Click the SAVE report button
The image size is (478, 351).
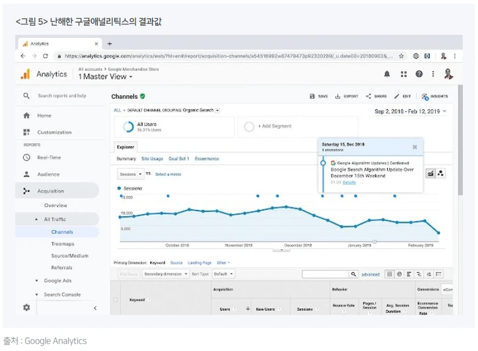pyautogui.click(x=319, y=96)
